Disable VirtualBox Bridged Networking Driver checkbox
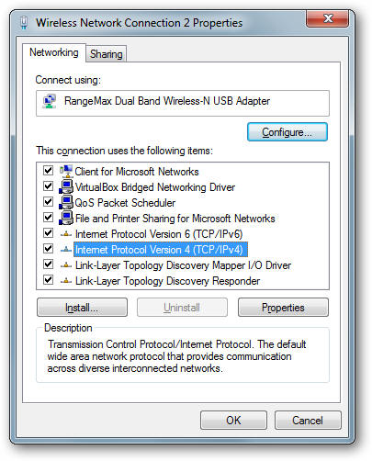The image size is (372, 461). [x=48, y=186]
